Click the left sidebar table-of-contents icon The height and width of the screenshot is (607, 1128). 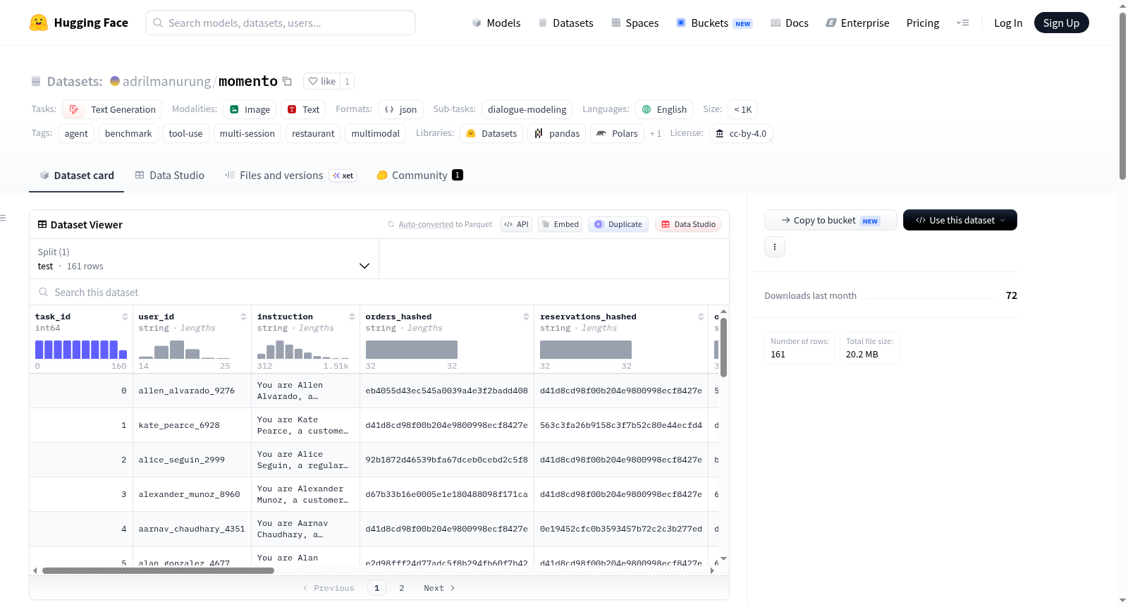3,218
